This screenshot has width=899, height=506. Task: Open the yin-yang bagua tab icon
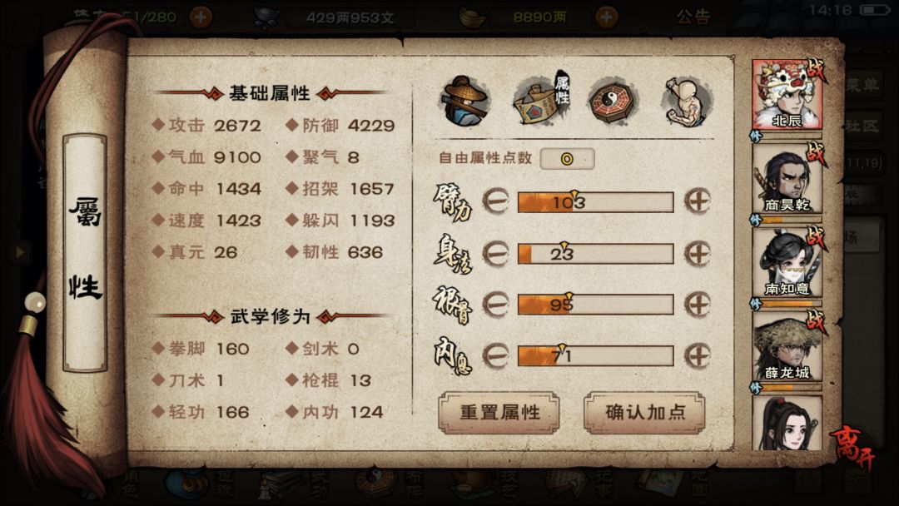[x=613, y=101]
